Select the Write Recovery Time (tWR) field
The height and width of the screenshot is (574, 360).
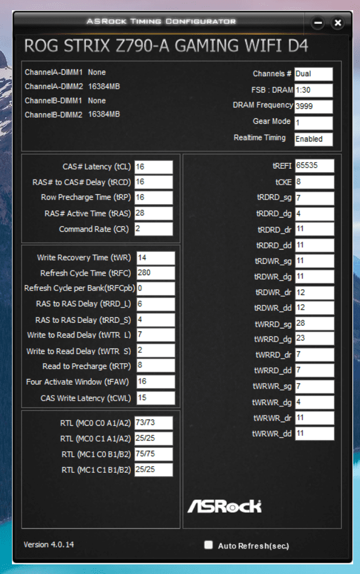click(156, 257)
